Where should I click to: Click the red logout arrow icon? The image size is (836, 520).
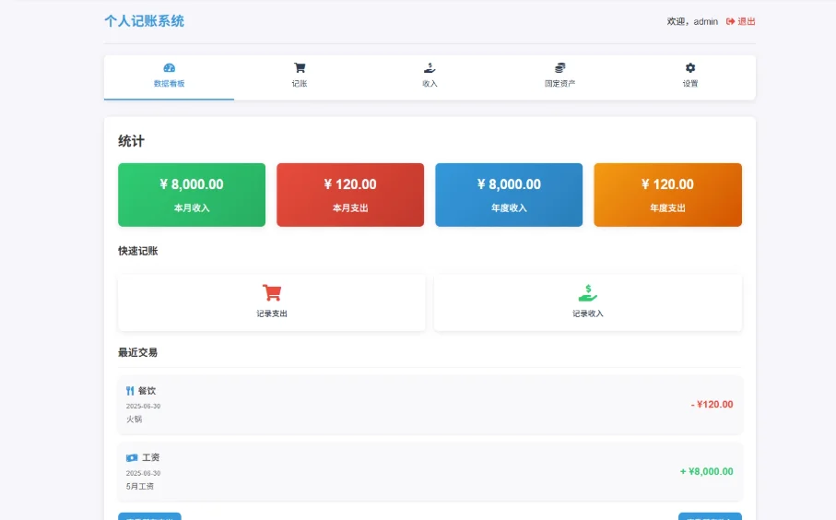click(x=730, y=21)
